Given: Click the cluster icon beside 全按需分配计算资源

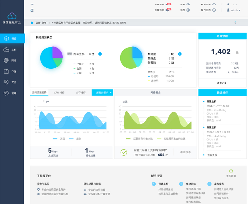Looking at the screenshot, I should click(85, 194).
